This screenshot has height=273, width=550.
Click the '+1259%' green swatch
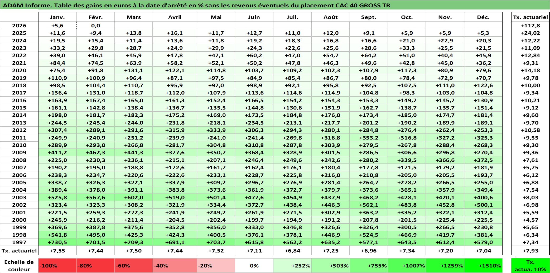coord(445,266)
